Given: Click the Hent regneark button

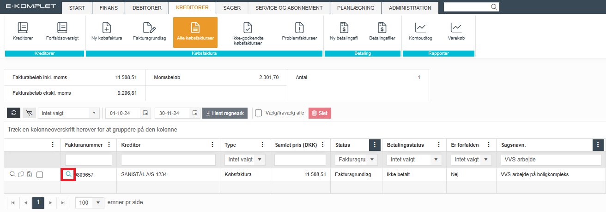Looking at the screenshot, I should pyautogui.click(x=225, y=113).
